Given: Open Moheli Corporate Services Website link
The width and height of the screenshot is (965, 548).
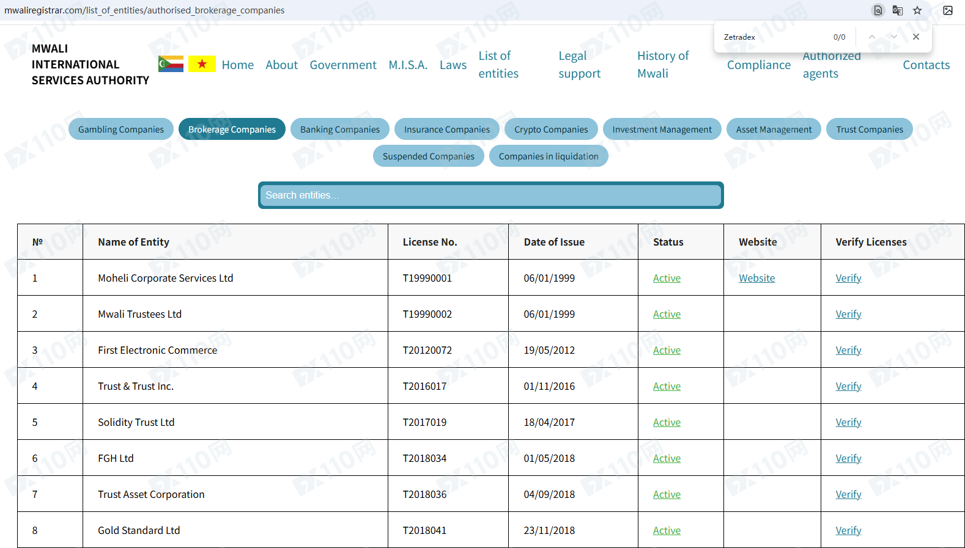Looking at the screenshot, I should point(756,278).
